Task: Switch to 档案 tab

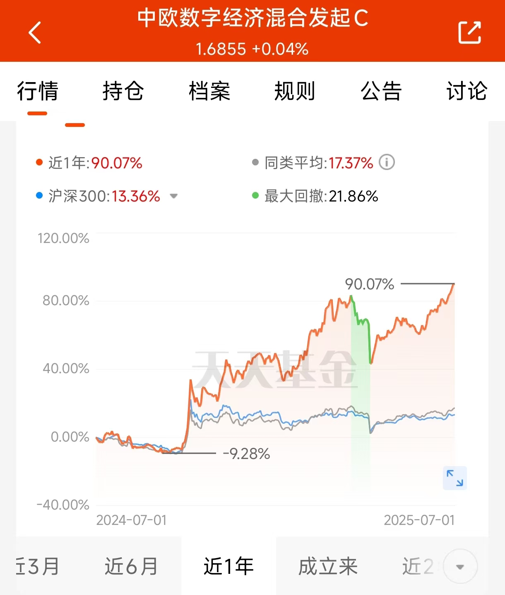Action: tap(209, 91)
